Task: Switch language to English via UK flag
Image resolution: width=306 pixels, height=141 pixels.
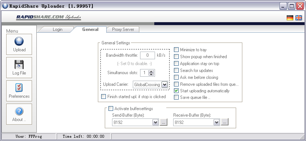Action: pyautogui.click(x=299, y=18)
